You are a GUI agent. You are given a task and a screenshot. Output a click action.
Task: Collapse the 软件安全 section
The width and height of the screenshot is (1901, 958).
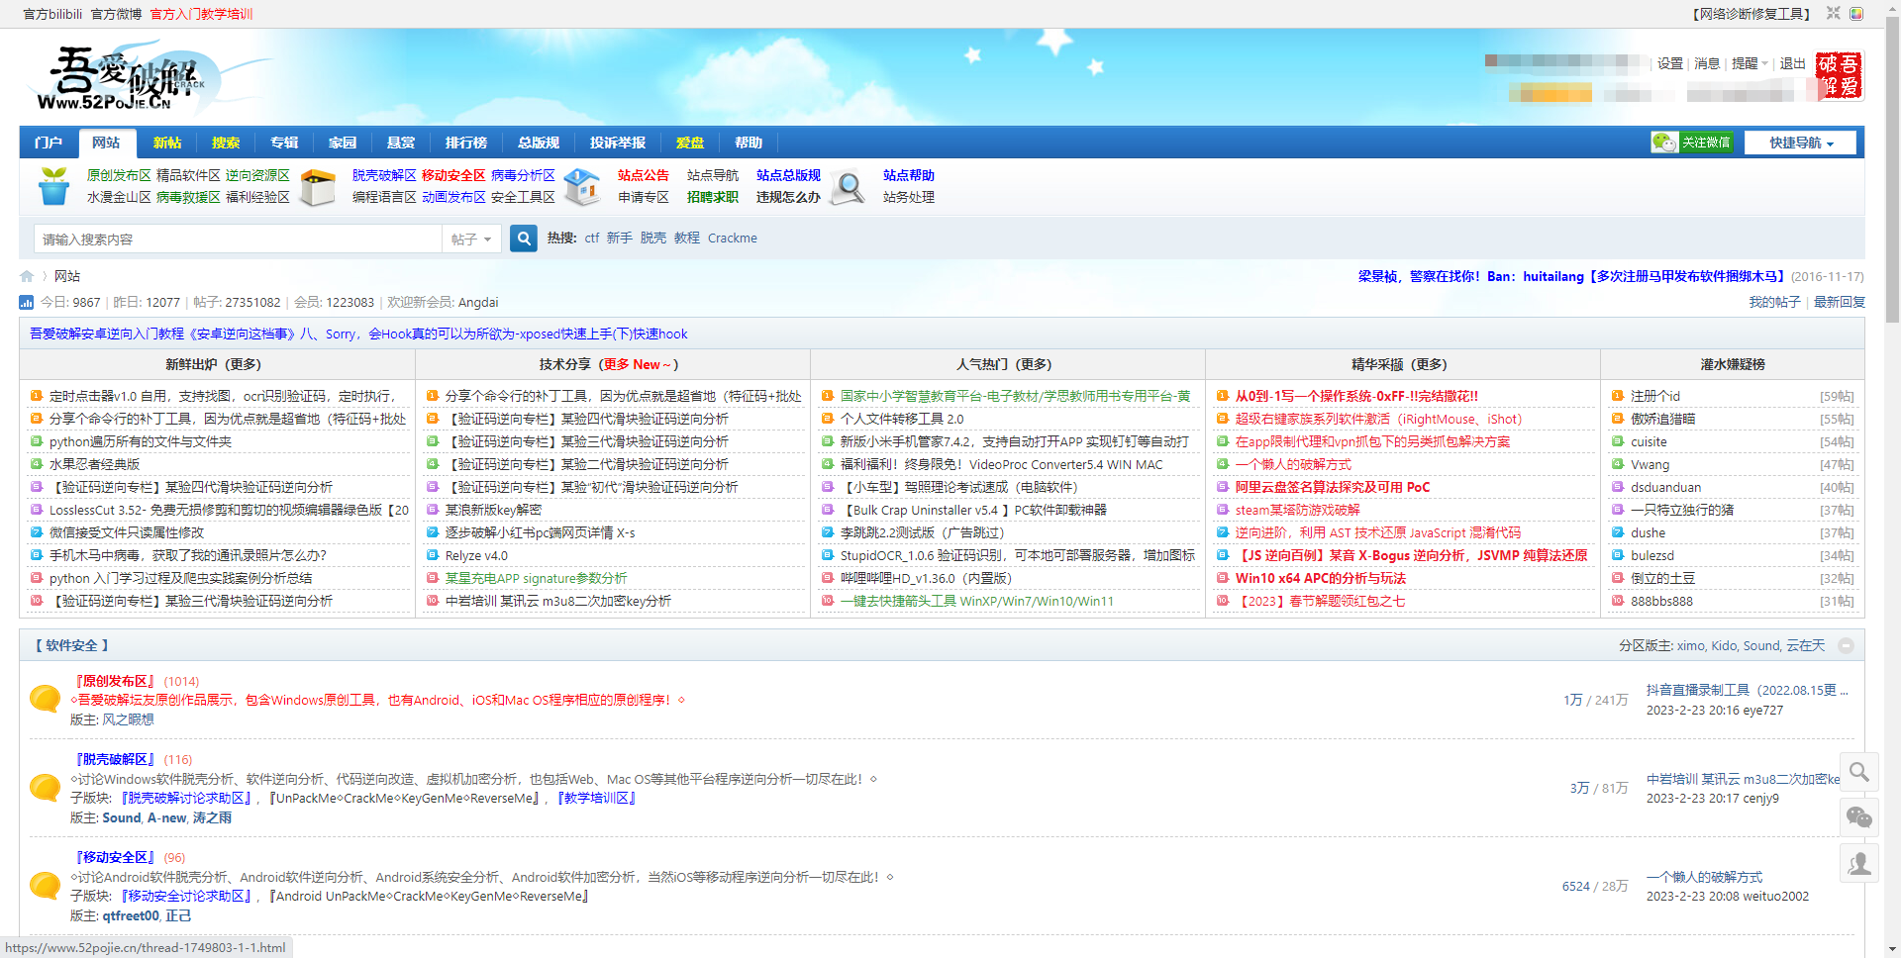[x=1846, y=645]
